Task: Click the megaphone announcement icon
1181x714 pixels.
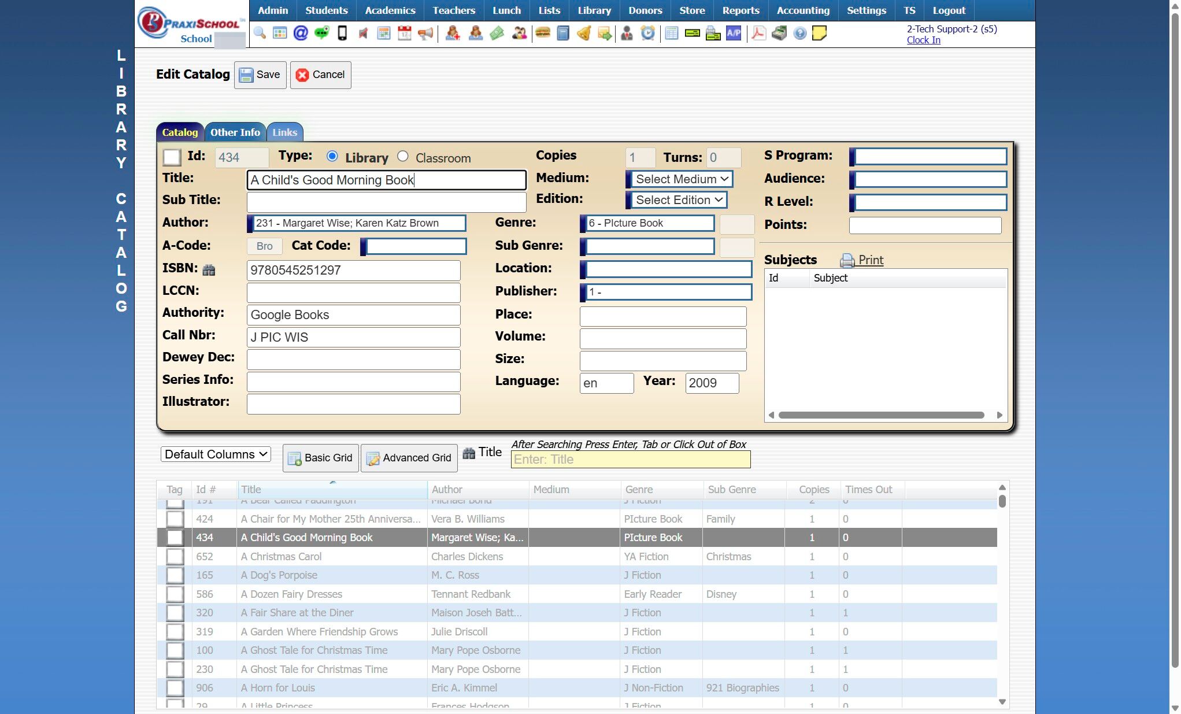Action: coord(425,34)
